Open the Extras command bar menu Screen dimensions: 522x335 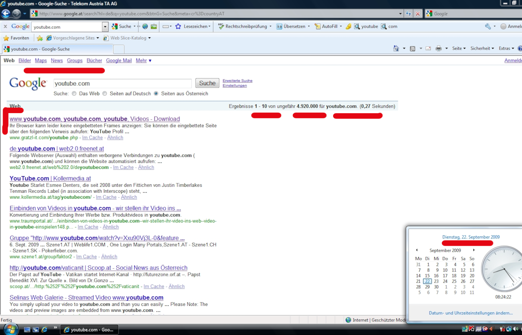(x=506, y=49)
